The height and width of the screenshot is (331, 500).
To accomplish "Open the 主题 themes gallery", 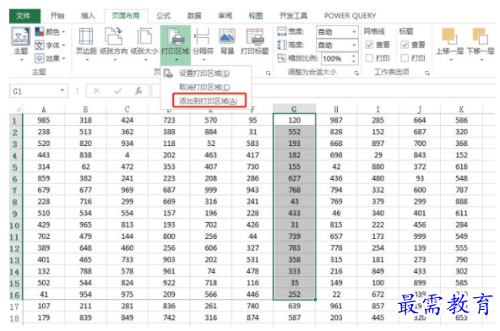I will tap(21, 44).
